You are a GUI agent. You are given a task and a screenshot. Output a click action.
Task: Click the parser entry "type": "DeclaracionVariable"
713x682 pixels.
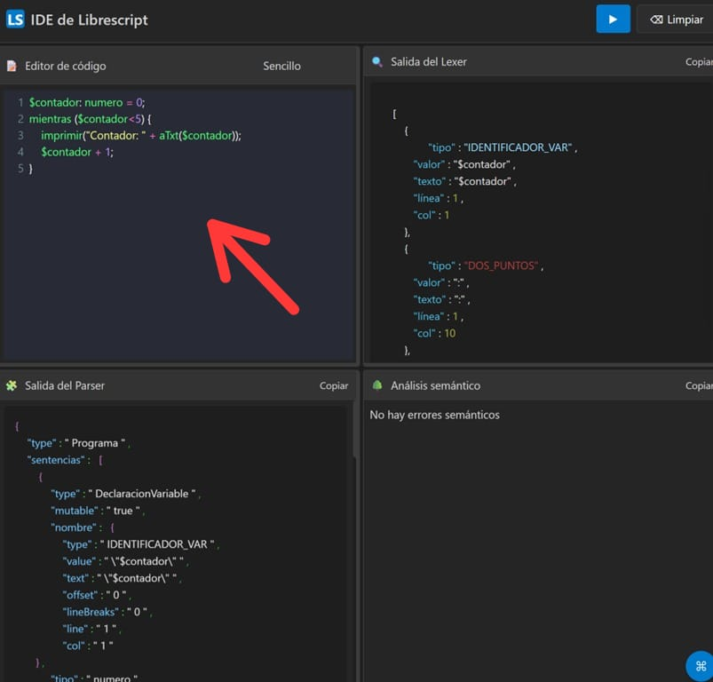[x=125, y=494]
